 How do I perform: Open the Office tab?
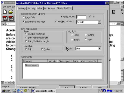pyautogui.click(x=40, y=8)
